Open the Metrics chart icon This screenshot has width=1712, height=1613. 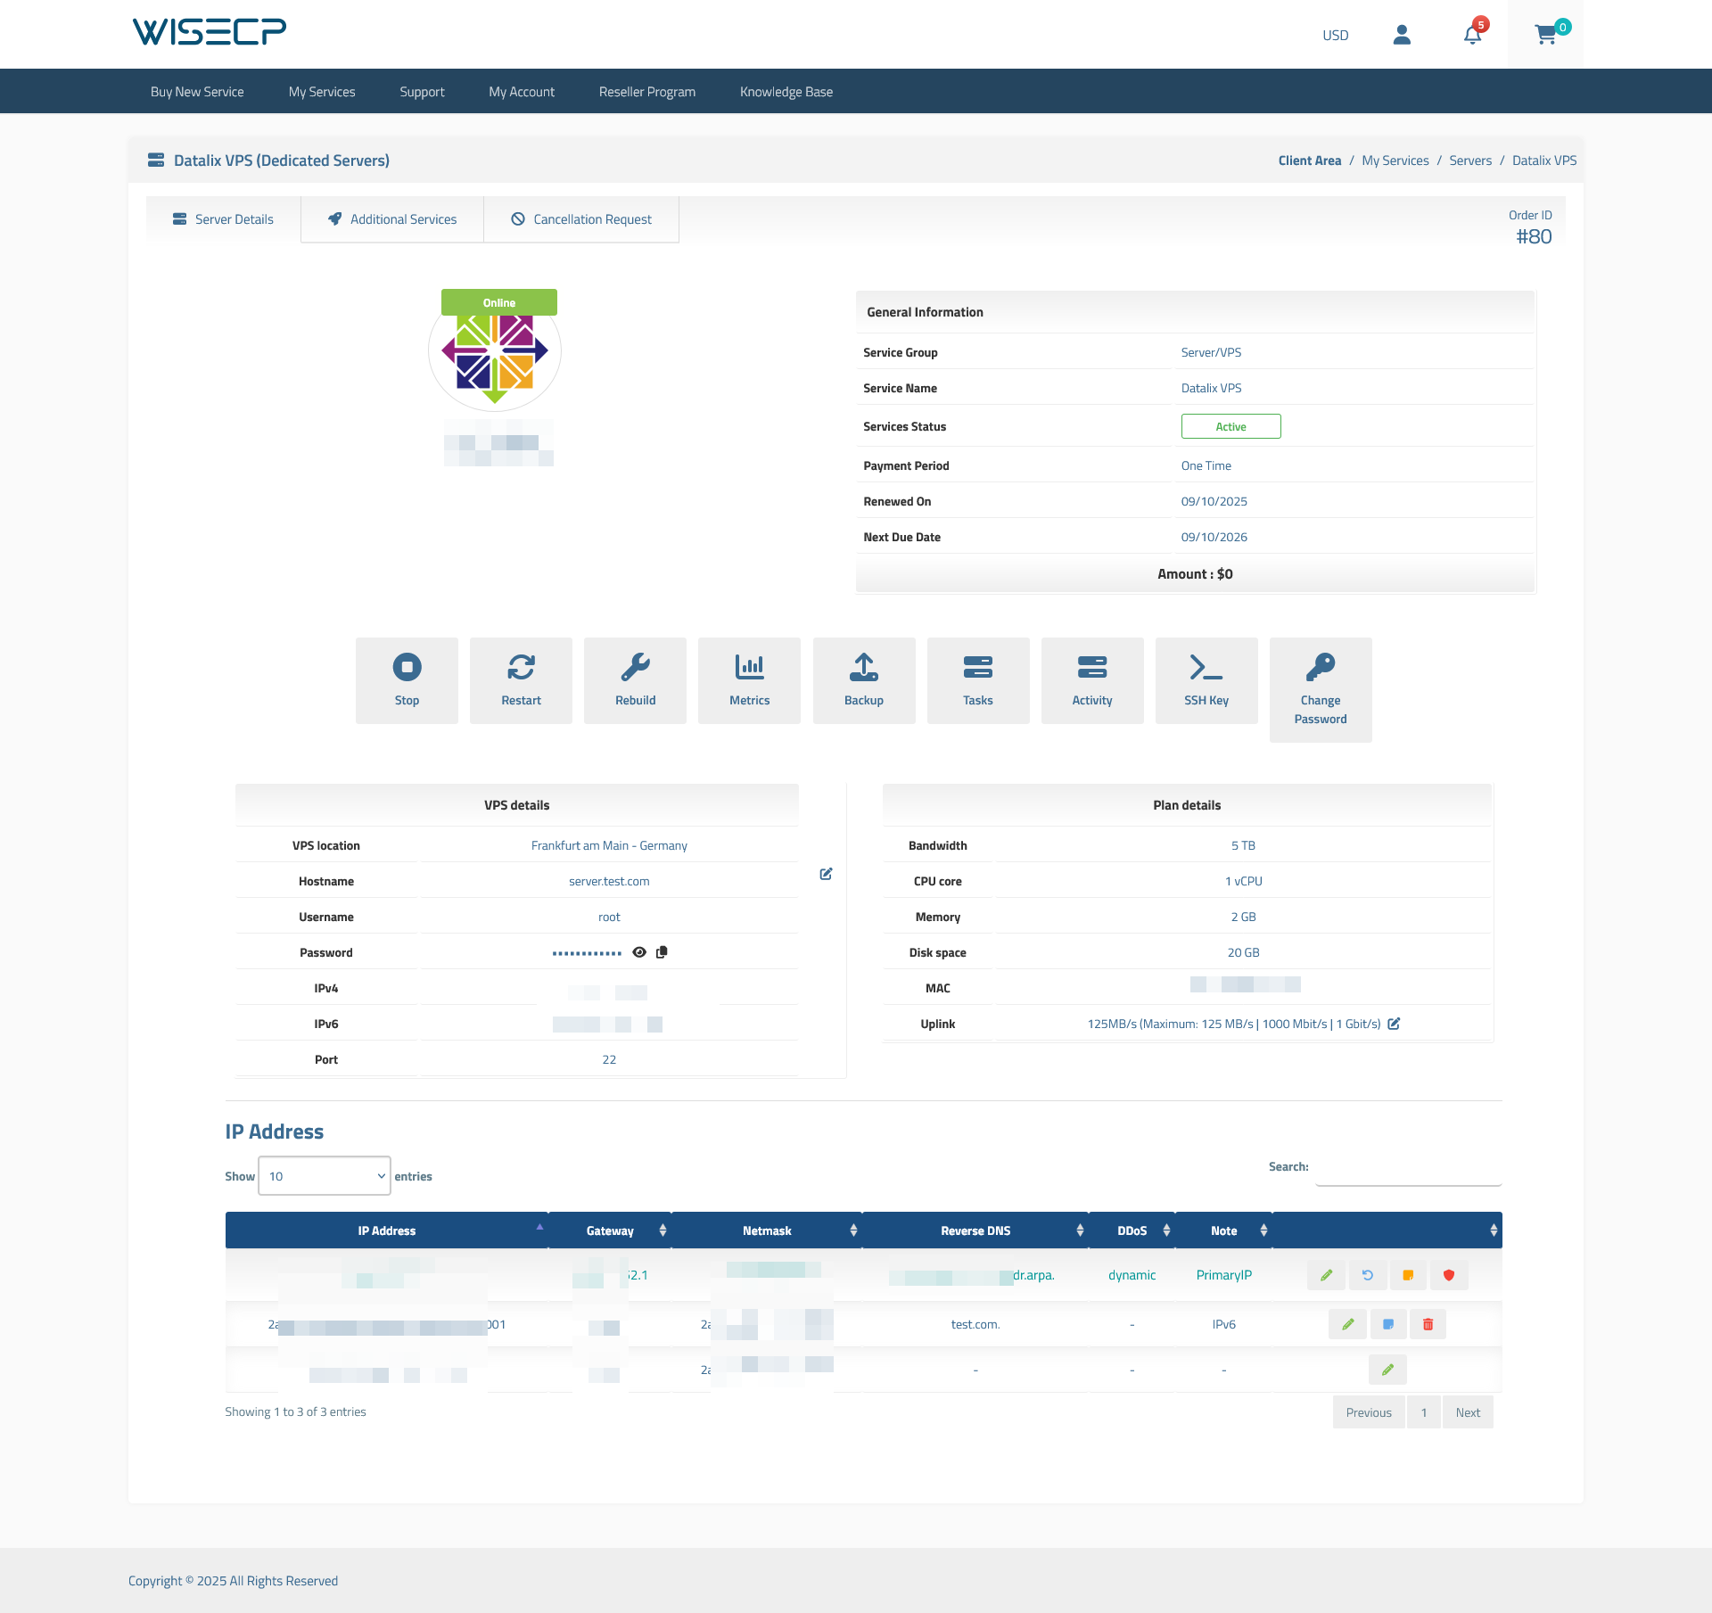pyautogui.click(x=749, y=667)
